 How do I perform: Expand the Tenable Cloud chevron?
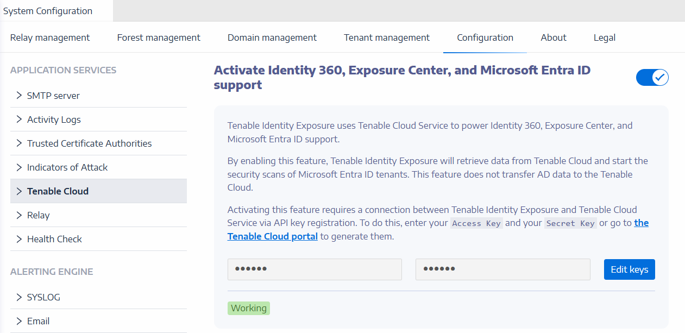pos(20,191)
